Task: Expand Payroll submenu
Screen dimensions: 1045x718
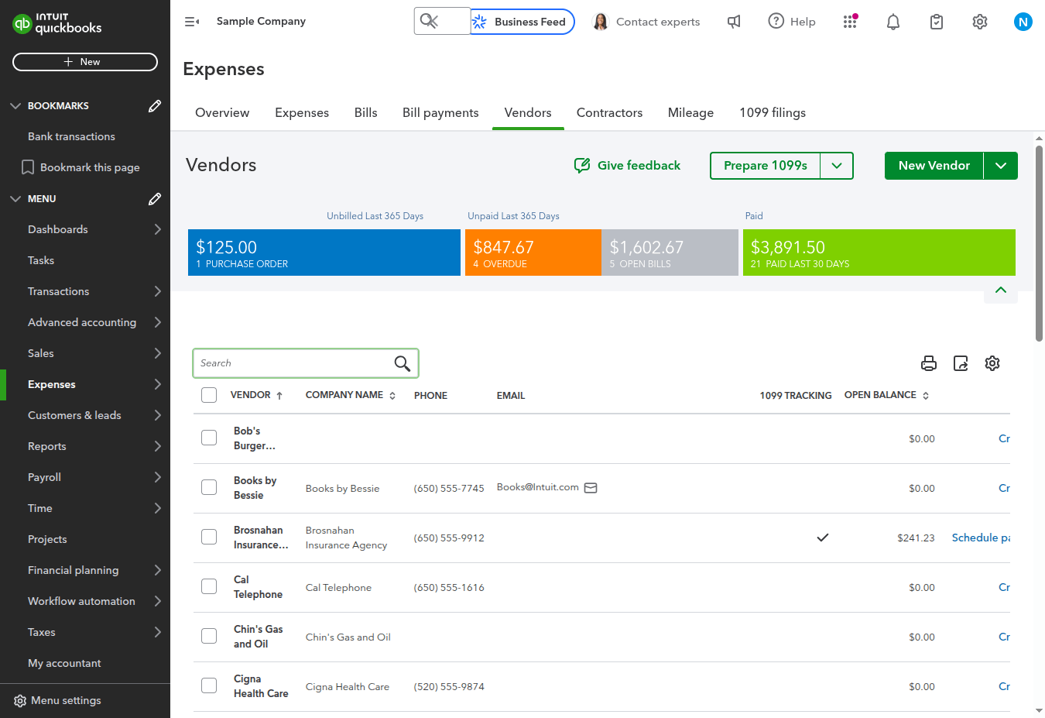Action: point(158,477)
